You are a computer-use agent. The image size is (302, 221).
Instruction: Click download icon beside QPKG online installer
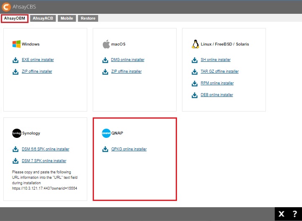(105, 149)
